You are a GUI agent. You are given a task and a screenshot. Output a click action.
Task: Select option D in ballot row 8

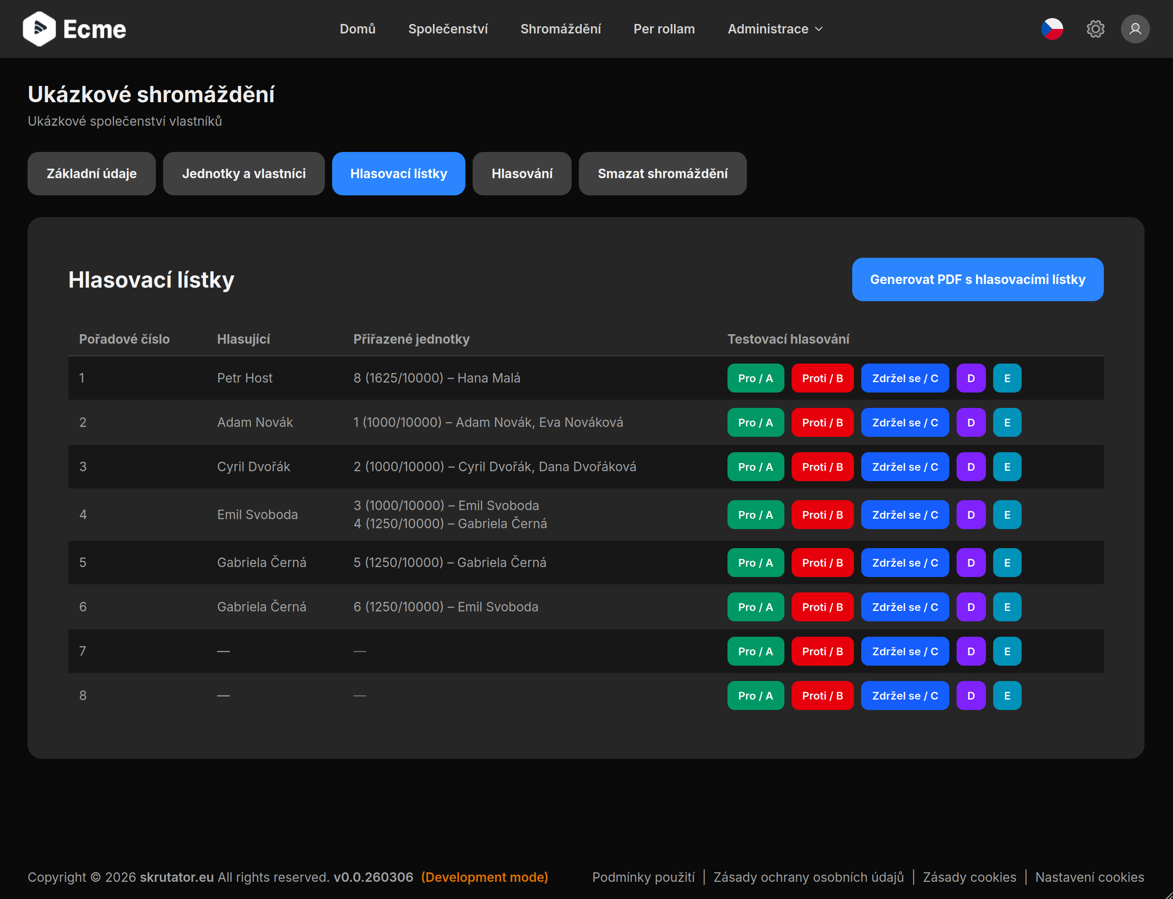(971, 696)
